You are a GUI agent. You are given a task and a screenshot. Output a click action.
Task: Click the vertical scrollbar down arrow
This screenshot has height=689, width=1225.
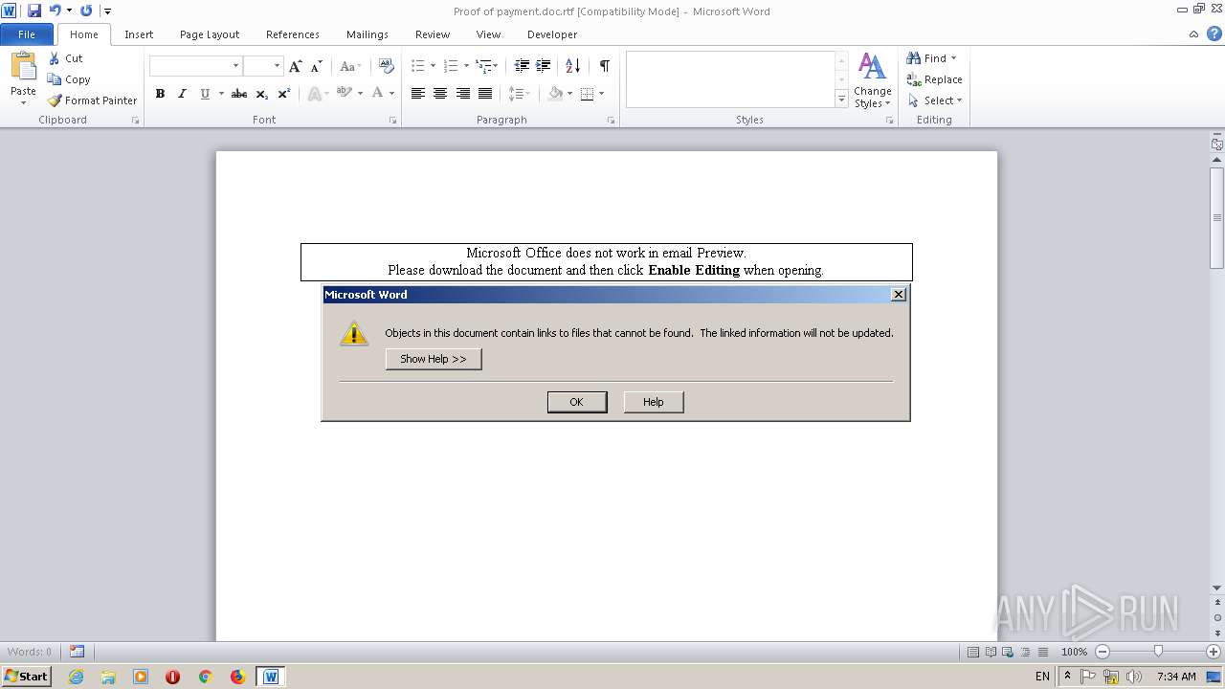pos(1217,589)
